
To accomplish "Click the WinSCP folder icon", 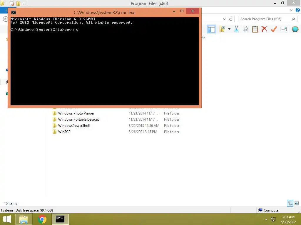I will [x=54, y=132].
